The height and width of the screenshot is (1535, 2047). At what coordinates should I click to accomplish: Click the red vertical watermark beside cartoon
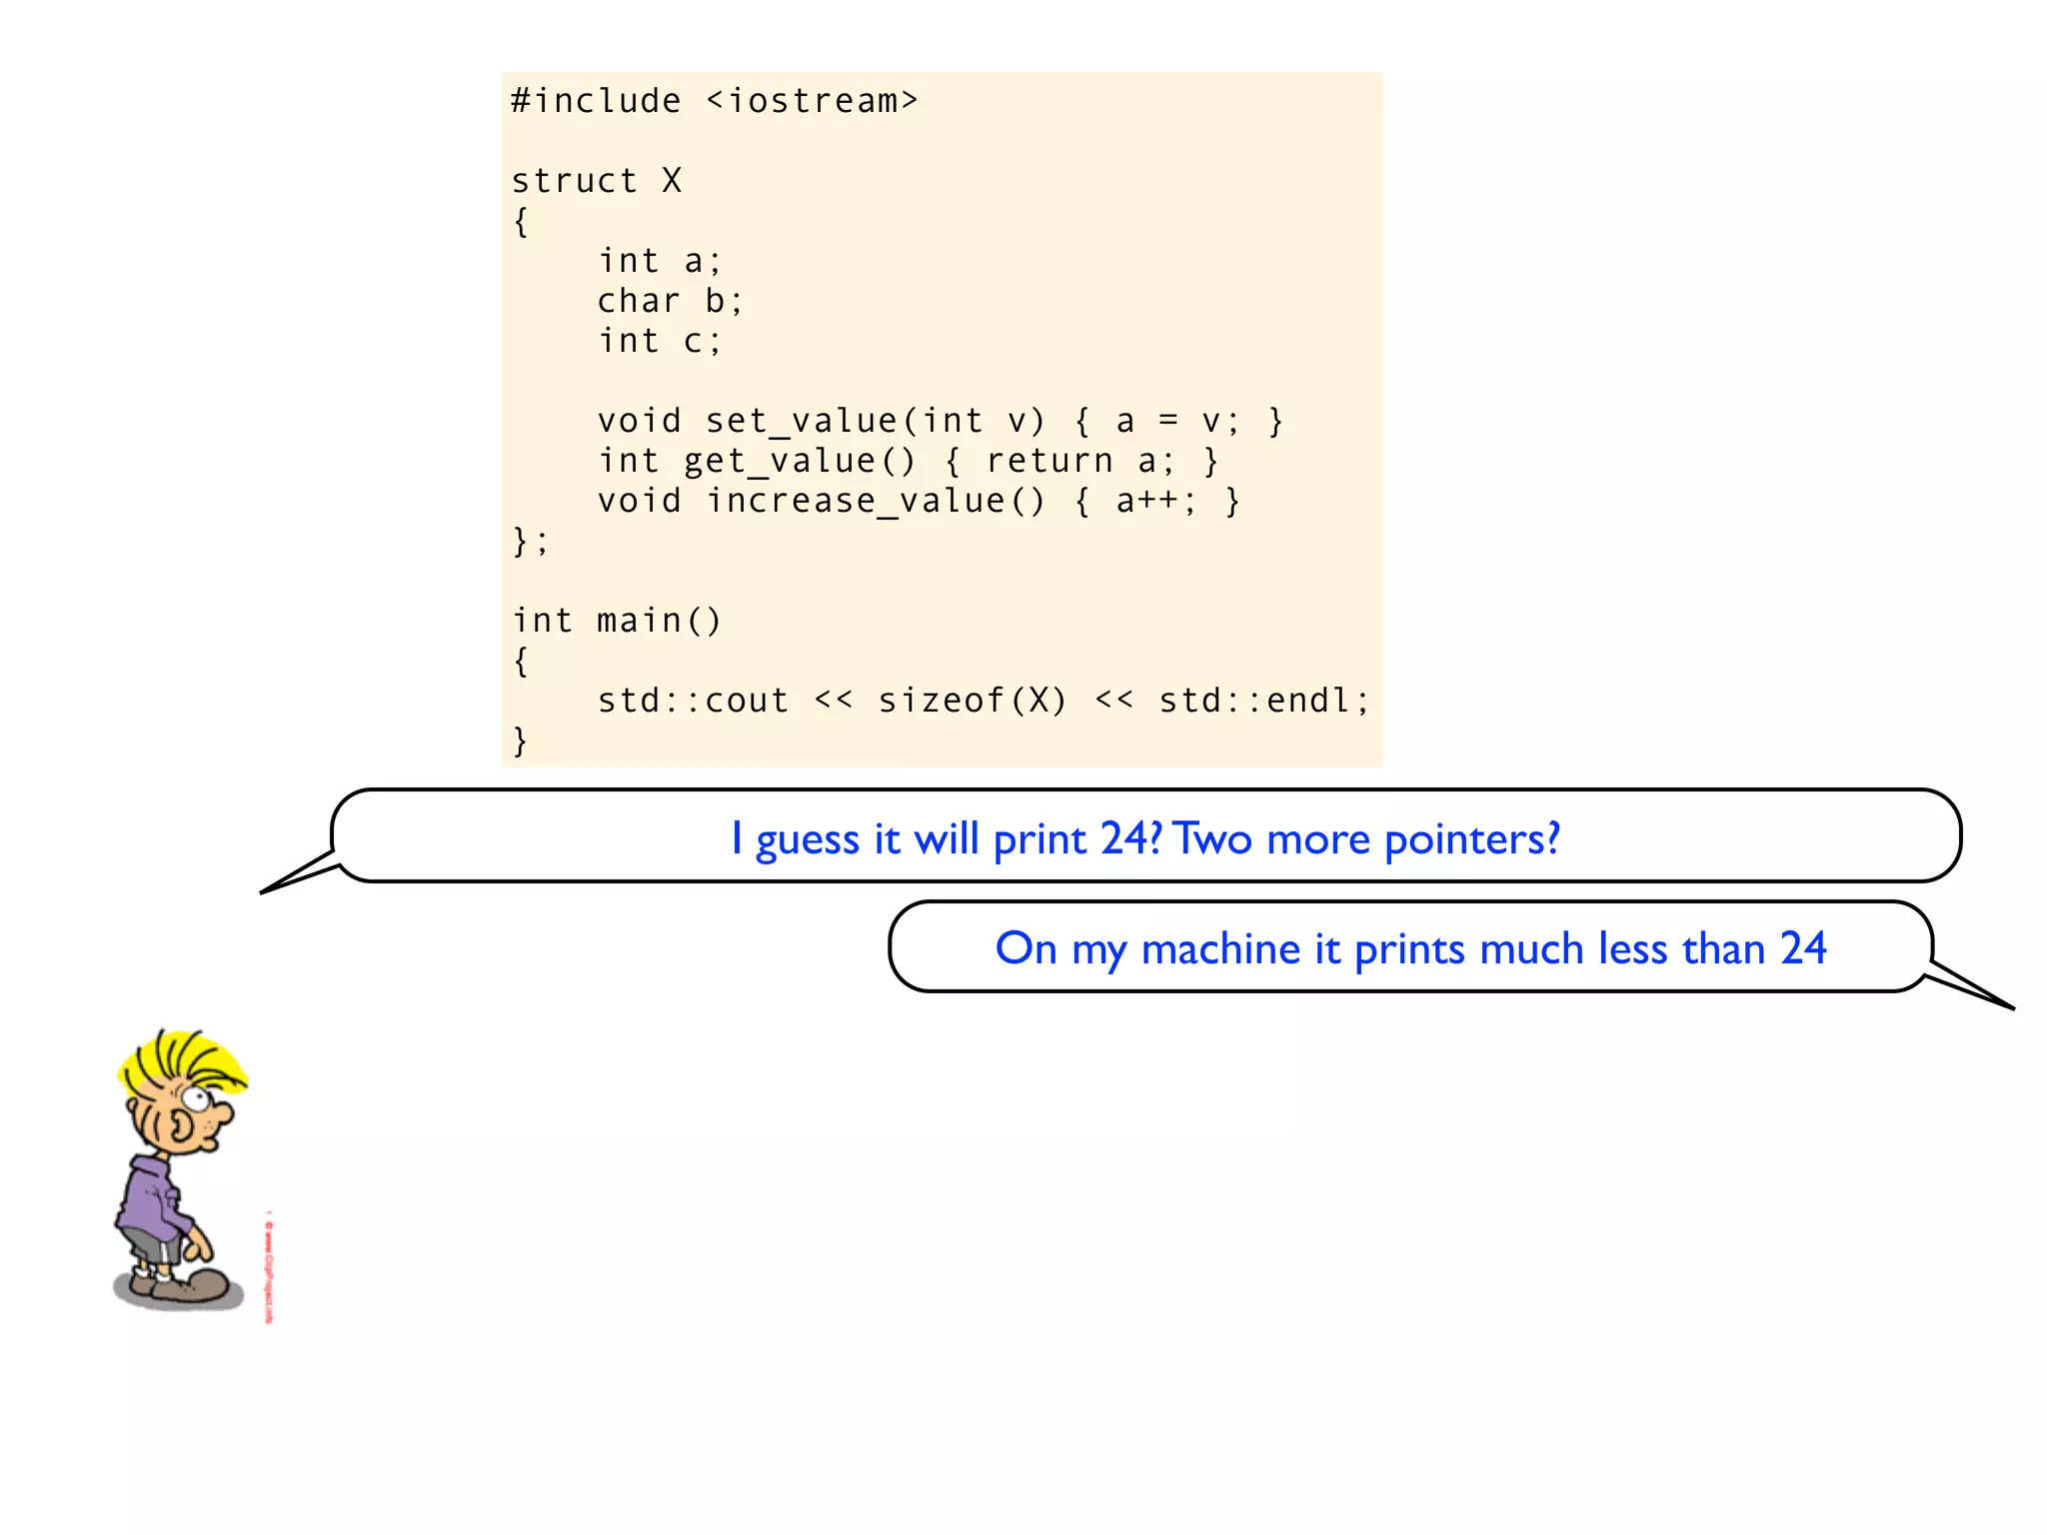(x=269, y=1269)
